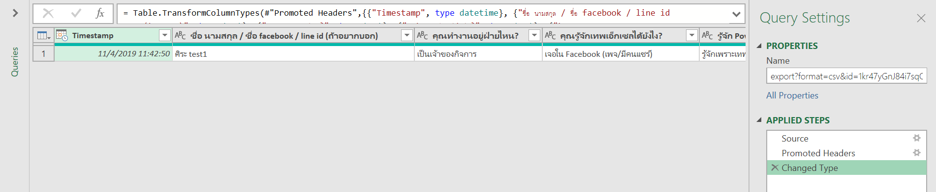Cancel formula edit with X icon
This screenshot has height=192, width=936.
pos(48,13)
